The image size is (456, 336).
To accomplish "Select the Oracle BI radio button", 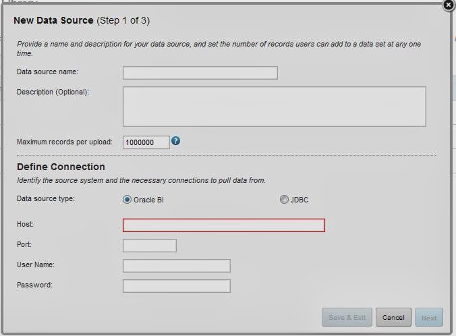I will pyautogui.click(x=127, y=200).
